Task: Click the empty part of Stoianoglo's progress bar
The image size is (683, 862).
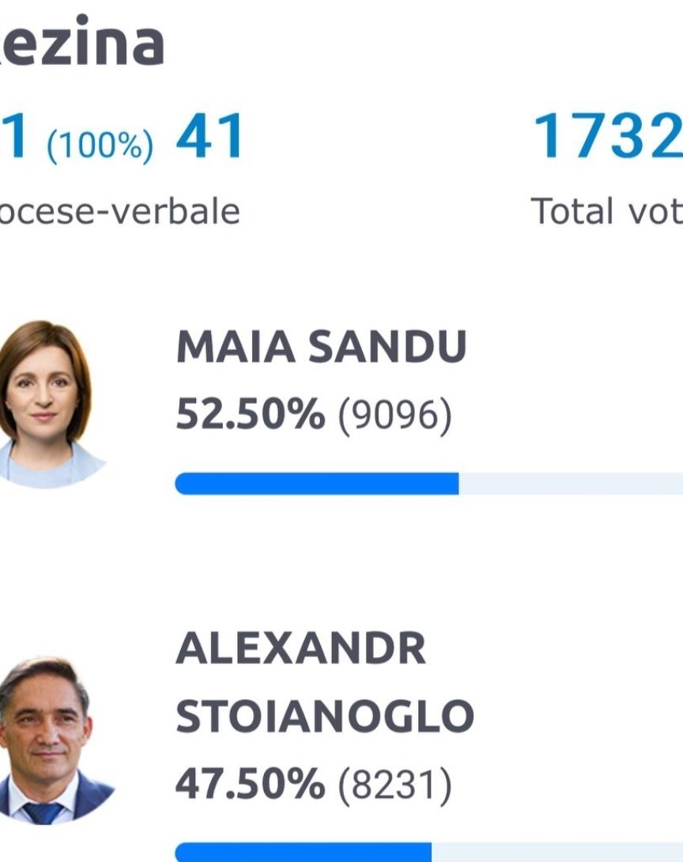Action: click(557, 852)
